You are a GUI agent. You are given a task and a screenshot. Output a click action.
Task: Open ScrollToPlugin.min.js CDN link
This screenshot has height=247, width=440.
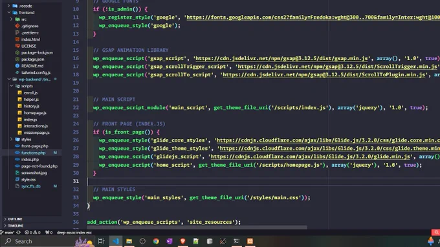click(x=324, y=74)
